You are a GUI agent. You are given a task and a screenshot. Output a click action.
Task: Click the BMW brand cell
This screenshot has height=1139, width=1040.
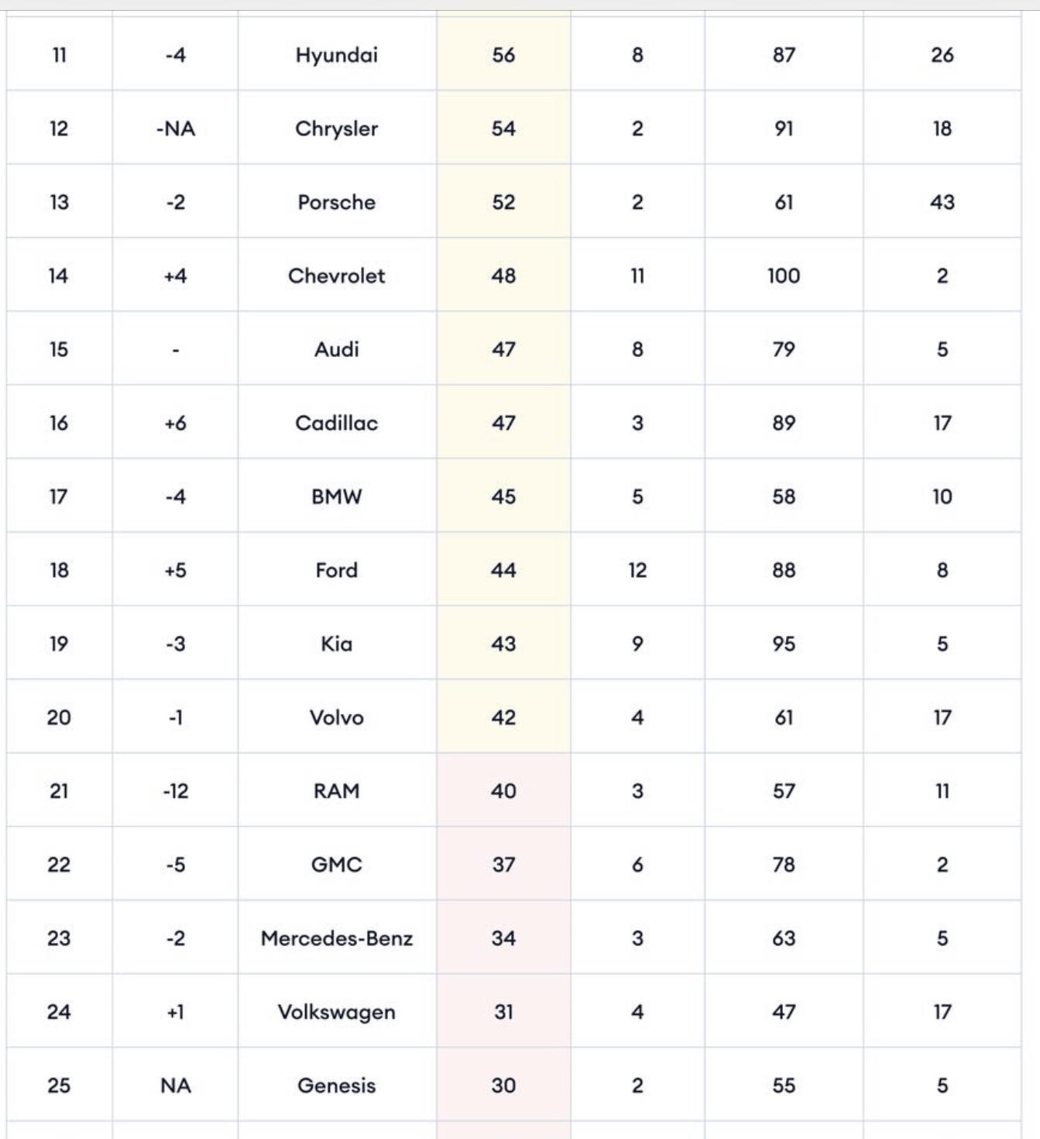tap(337, 496)
